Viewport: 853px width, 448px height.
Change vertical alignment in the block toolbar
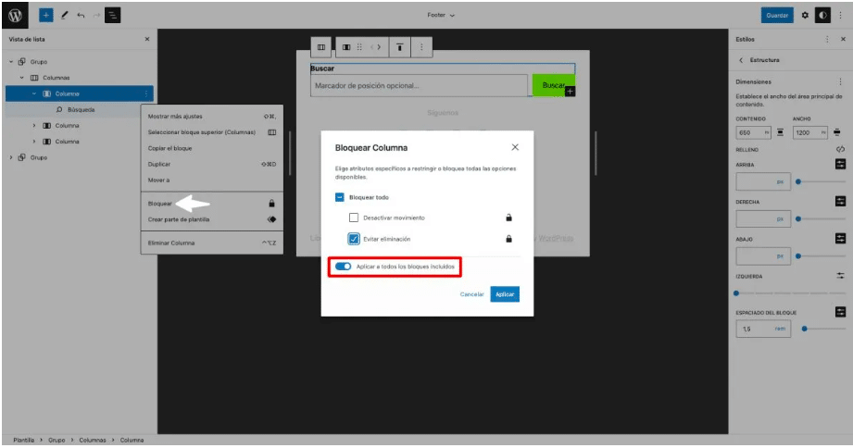point(399,47)
